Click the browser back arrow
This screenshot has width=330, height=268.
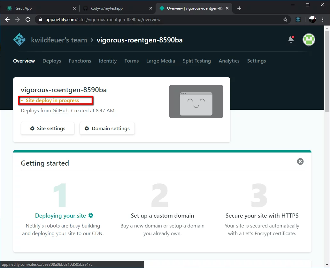click(7, 19)
